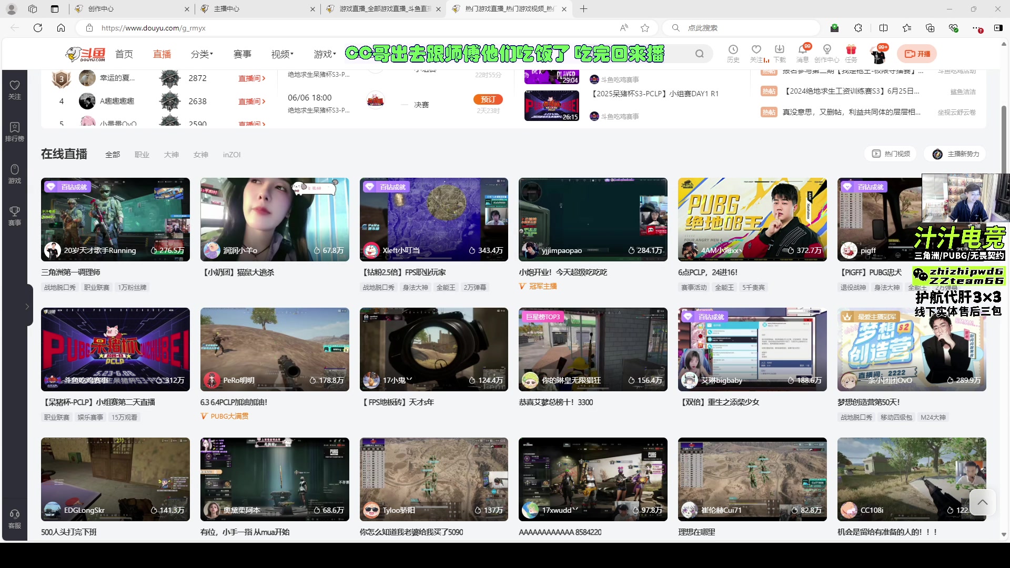
Task: Open 润润小羊o stream thumbnail
Action: pos(275,219)
